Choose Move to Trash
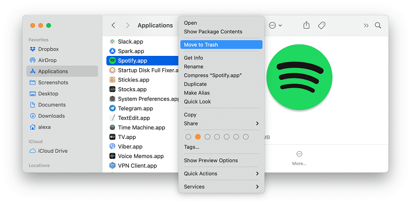 [221, 45]
